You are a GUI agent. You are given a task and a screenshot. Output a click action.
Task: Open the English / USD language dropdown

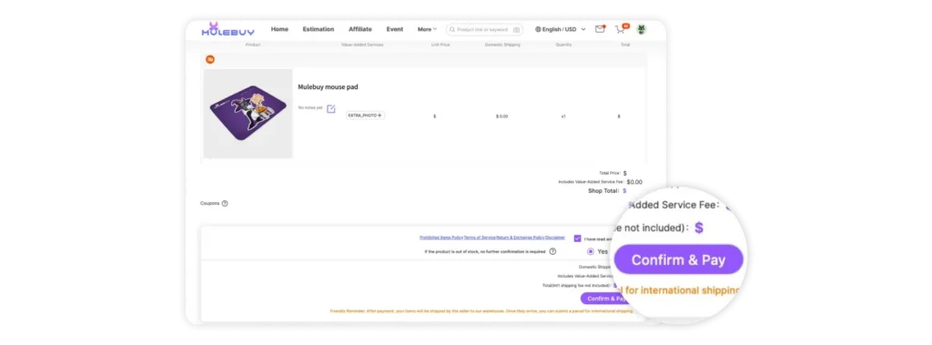tap(560, 29)
